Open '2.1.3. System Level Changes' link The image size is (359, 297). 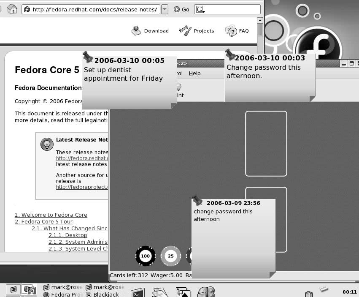click(x=78, y=248)
